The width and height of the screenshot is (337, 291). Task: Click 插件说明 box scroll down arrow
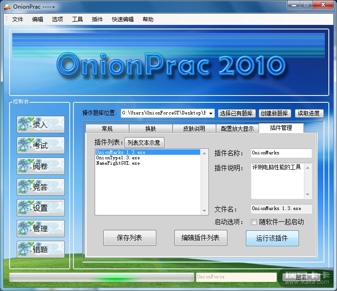tap(308, 194)
